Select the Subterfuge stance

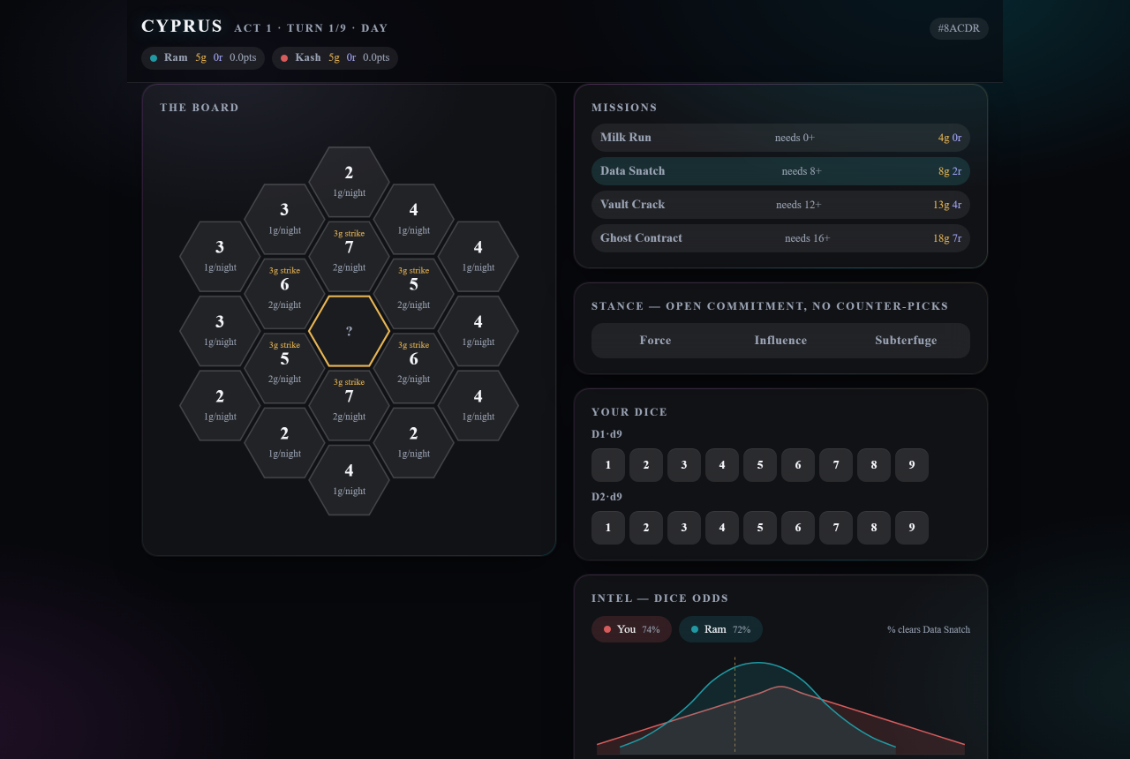[x=906, y=341]
